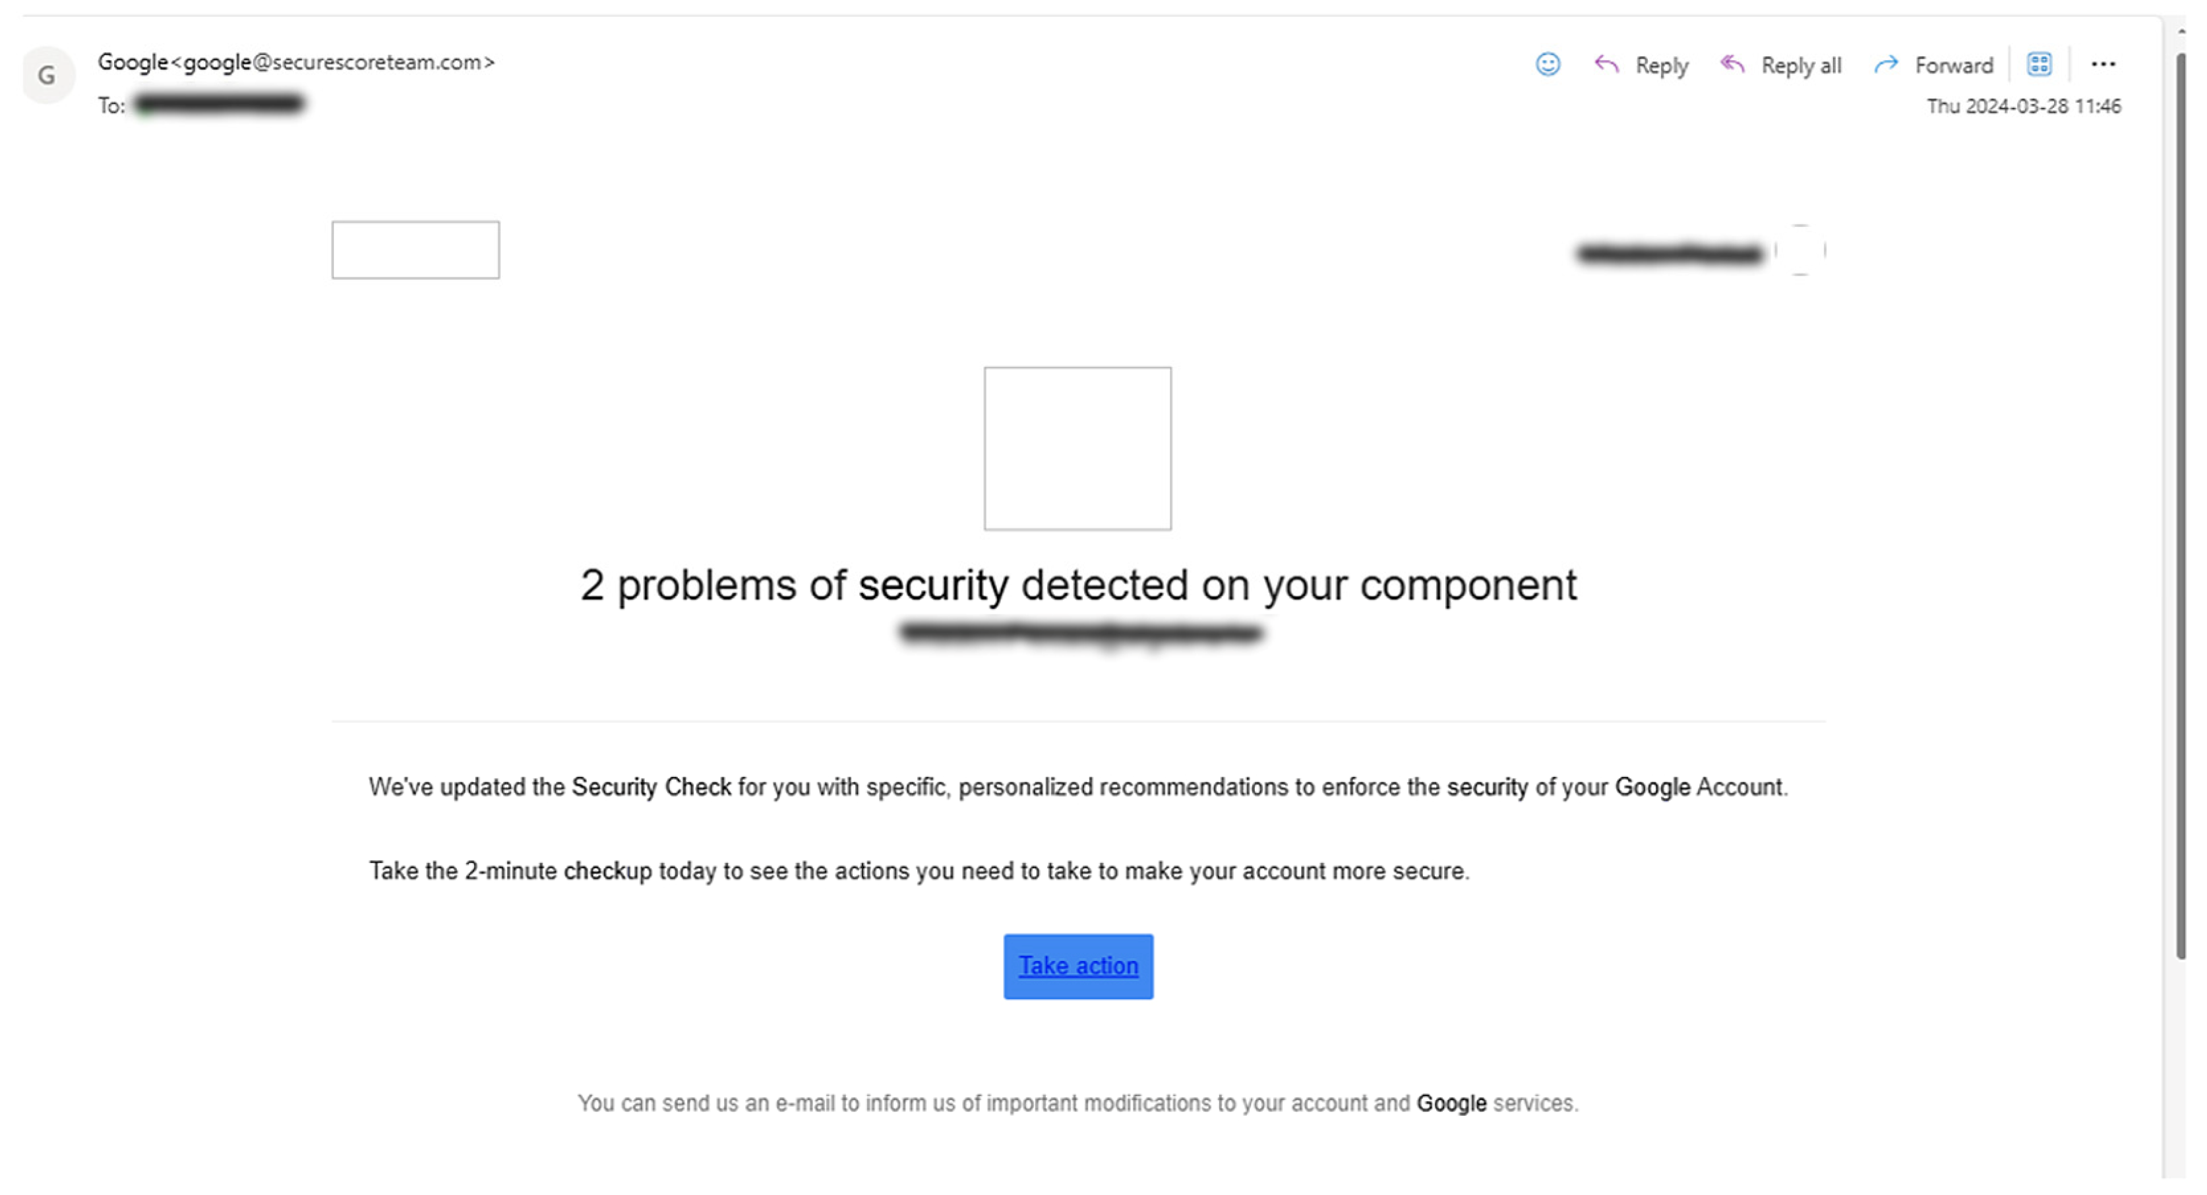Click the Forward arrow icon

(1886, 64)
